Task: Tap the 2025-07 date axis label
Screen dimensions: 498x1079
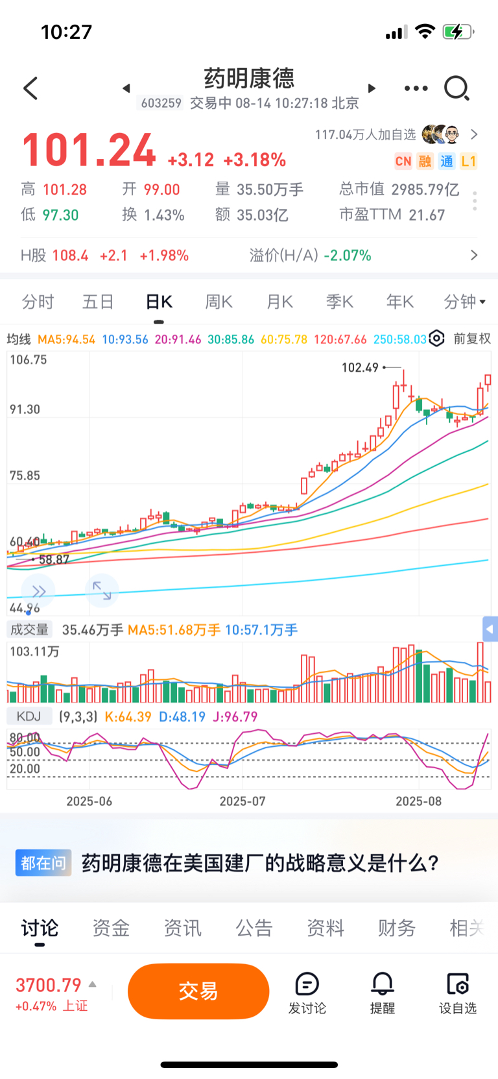Action: pos(243,801)
